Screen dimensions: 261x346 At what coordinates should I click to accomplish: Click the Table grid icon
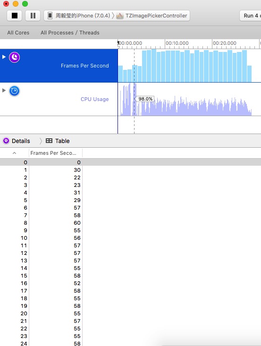(x=49, y=141)
